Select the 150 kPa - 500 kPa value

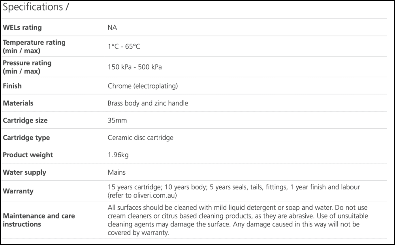coord(135,67)
